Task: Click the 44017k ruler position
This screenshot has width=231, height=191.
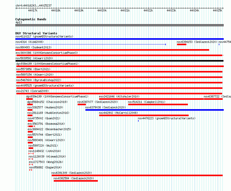Action: [33, 10]
